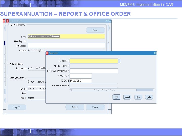The image size is (182, 136).
Task: Click the Print to field
Action: click(x=37, y=98)
